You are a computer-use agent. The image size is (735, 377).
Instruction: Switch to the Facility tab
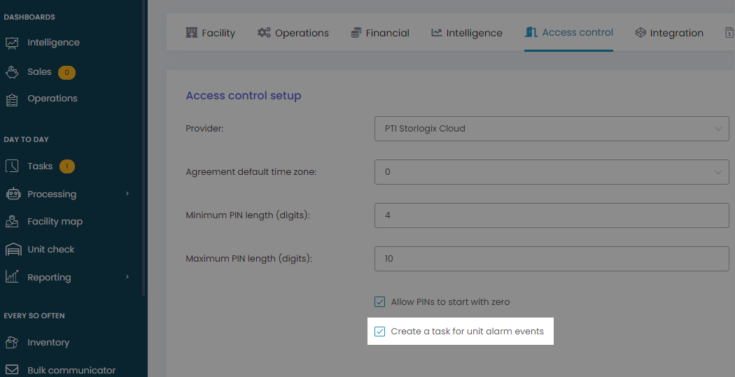tap(211, 33)
